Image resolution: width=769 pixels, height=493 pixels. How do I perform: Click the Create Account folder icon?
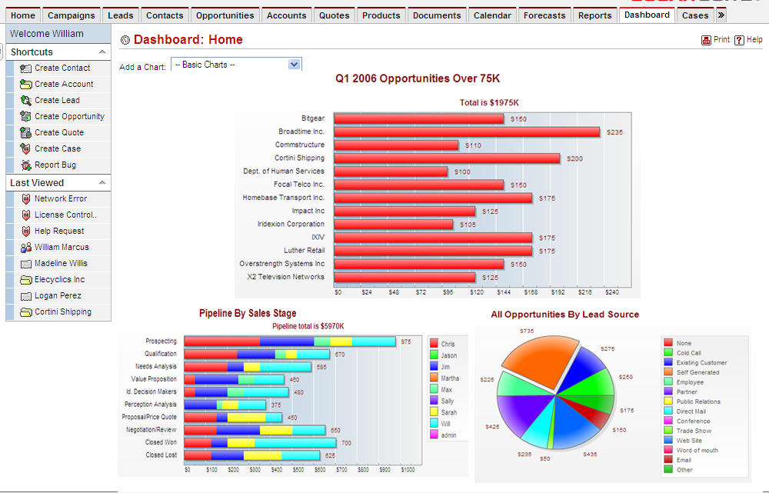25,85
